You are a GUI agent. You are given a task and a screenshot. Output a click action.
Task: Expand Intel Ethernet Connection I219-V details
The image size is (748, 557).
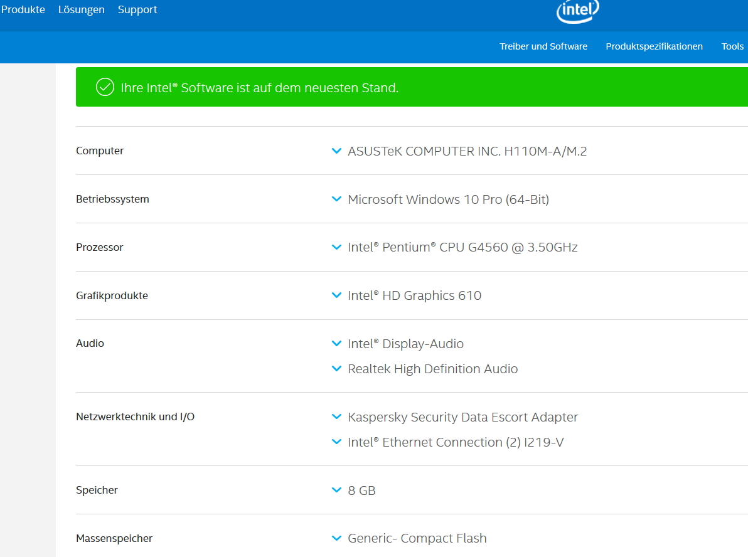point(336,442)
